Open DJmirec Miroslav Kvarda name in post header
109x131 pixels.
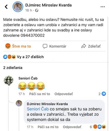point(49,5)
